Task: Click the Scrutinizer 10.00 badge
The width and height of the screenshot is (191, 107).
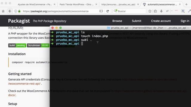Action: click(38, 45)
